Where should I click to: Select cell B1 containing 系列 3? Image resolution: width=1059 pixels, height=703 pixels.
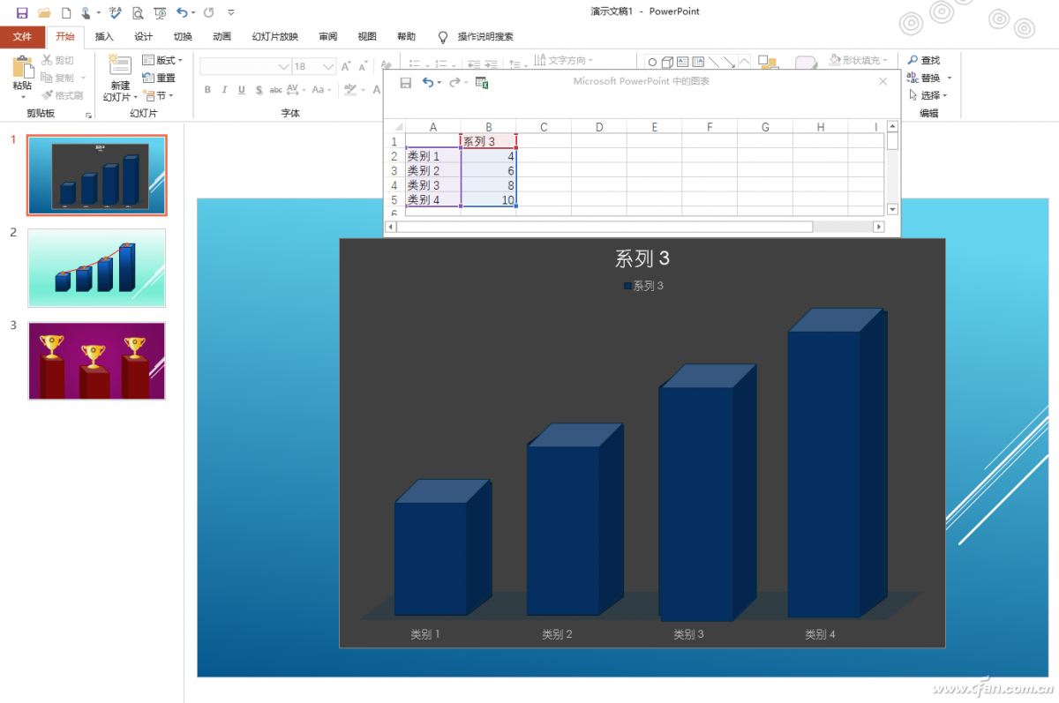[488, 141]
